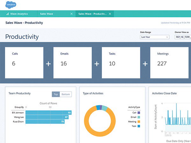Click the Salesforce cloud logo
This screenshot has height=143, width=191.
pos(11,5)
